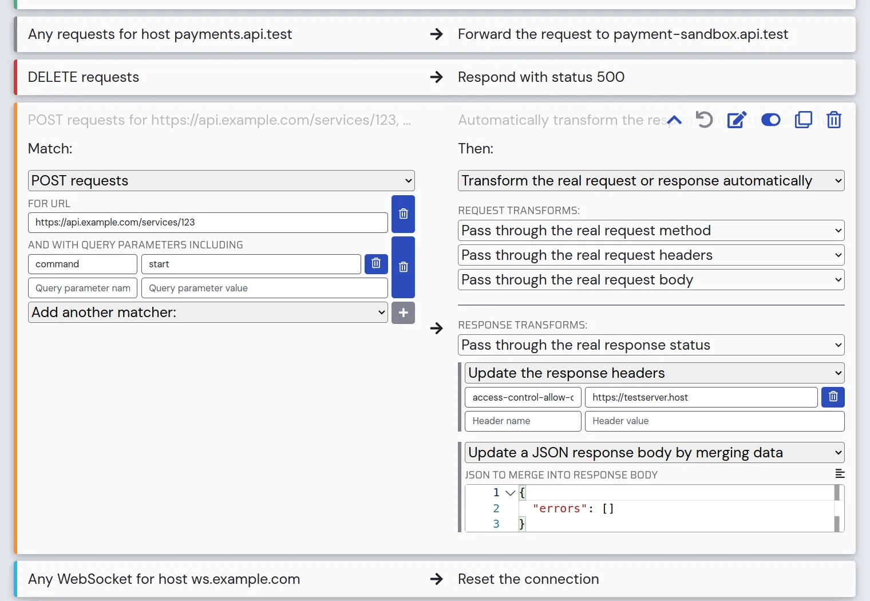Duplicate the rule with the clone icon
Image resolution: width=870 pixels, height=601 pixels.
pyautogui.click(x=803, y=120)
